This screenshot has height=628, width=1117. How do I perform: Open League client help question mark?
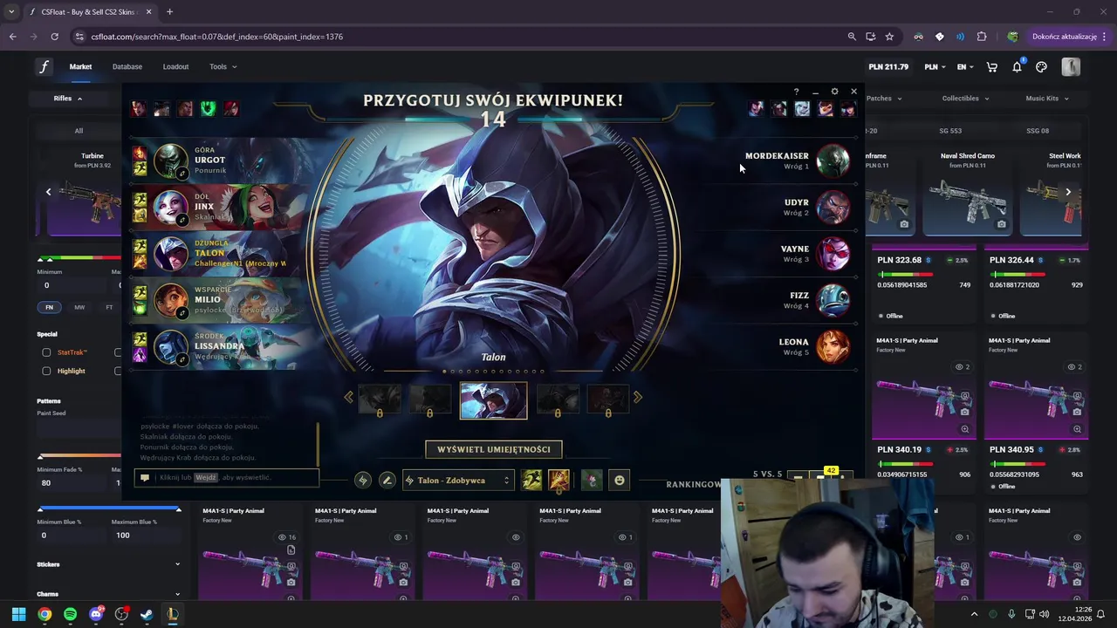[796, 92]
